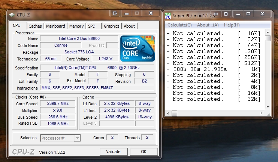278x162 pixels.
Task: Click the 'Not calculated' 512K line in Super PI
Action: click(x=214, y=63)
